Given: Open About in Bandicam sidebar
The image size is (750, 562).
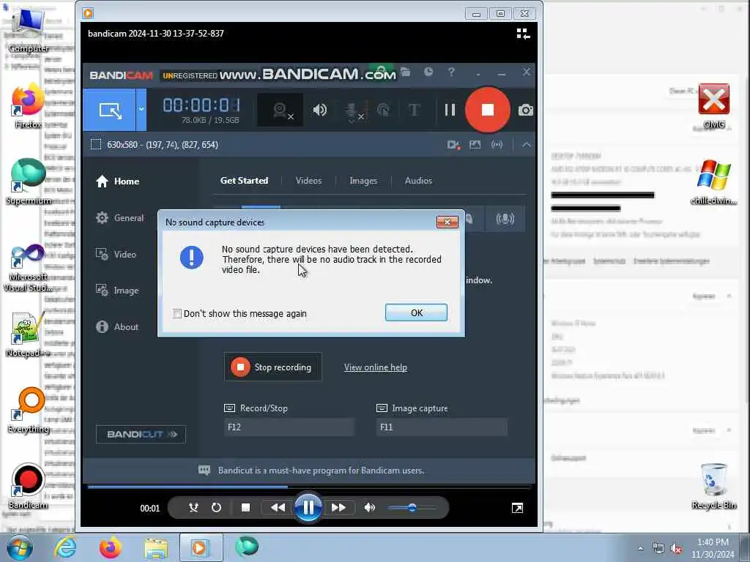Looking at the screenshot, I should (117, 327).
